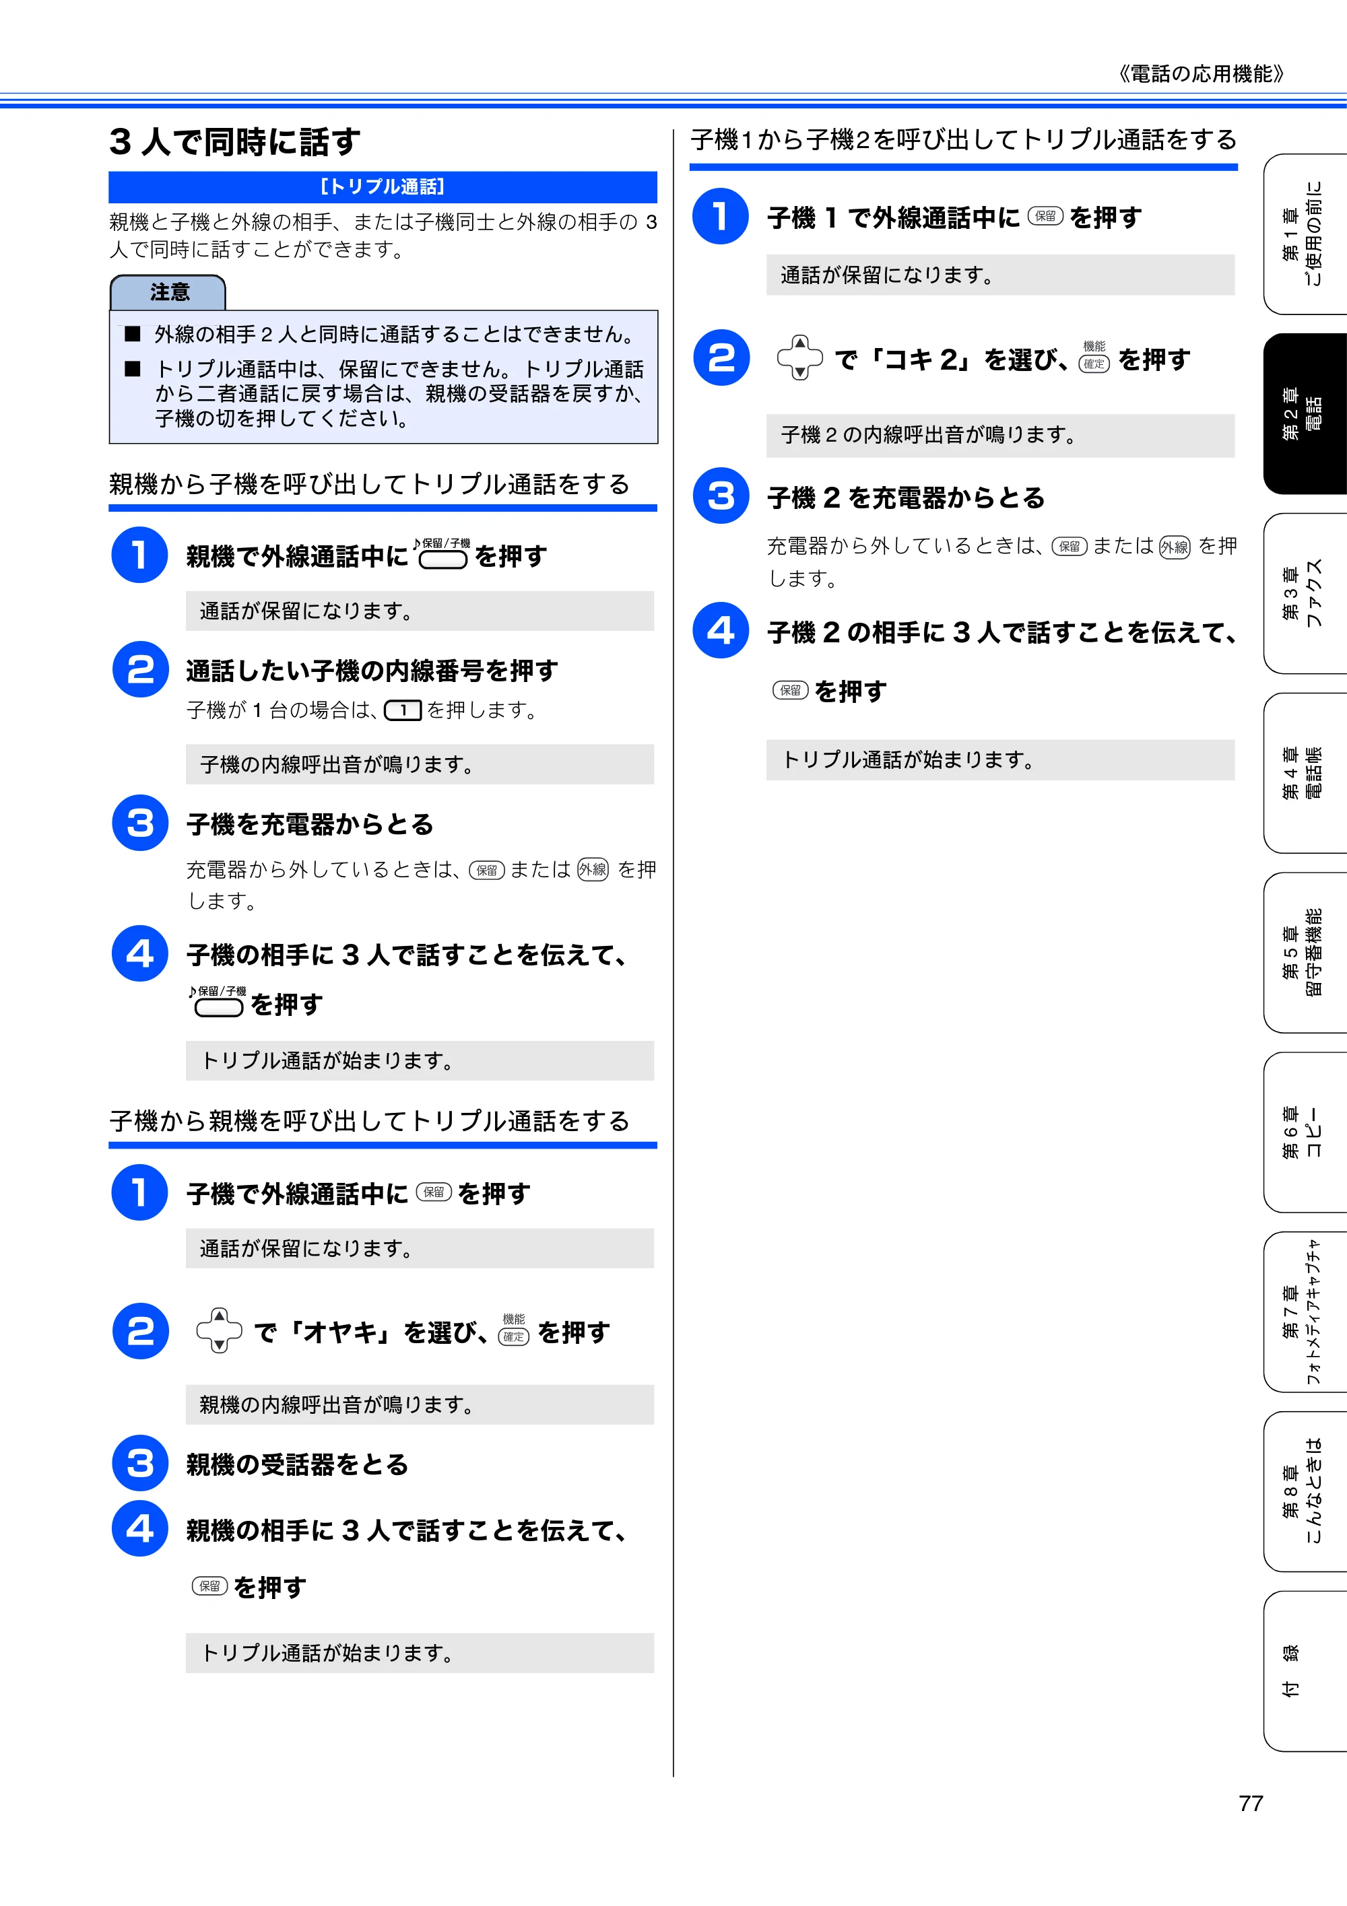The width and height of the screenshot is (1347, 1906).
Task: Click the arrow pad icon beside 「オヤキ」
Action: click(220, 1330)
